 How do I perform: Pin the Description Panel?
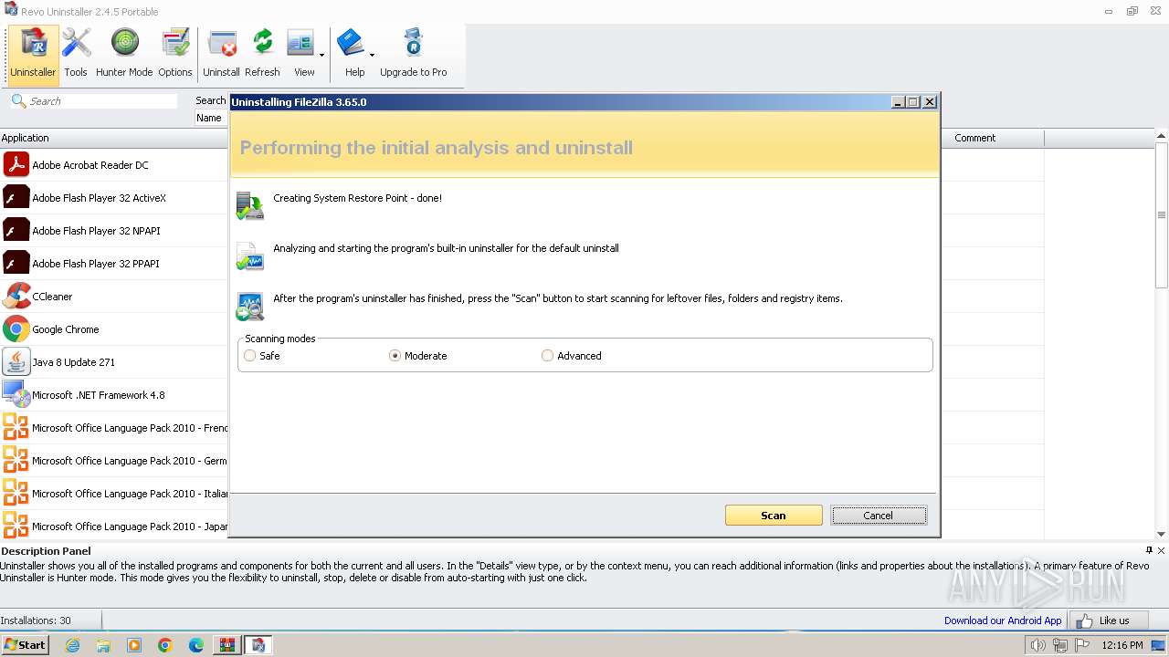1149,550
